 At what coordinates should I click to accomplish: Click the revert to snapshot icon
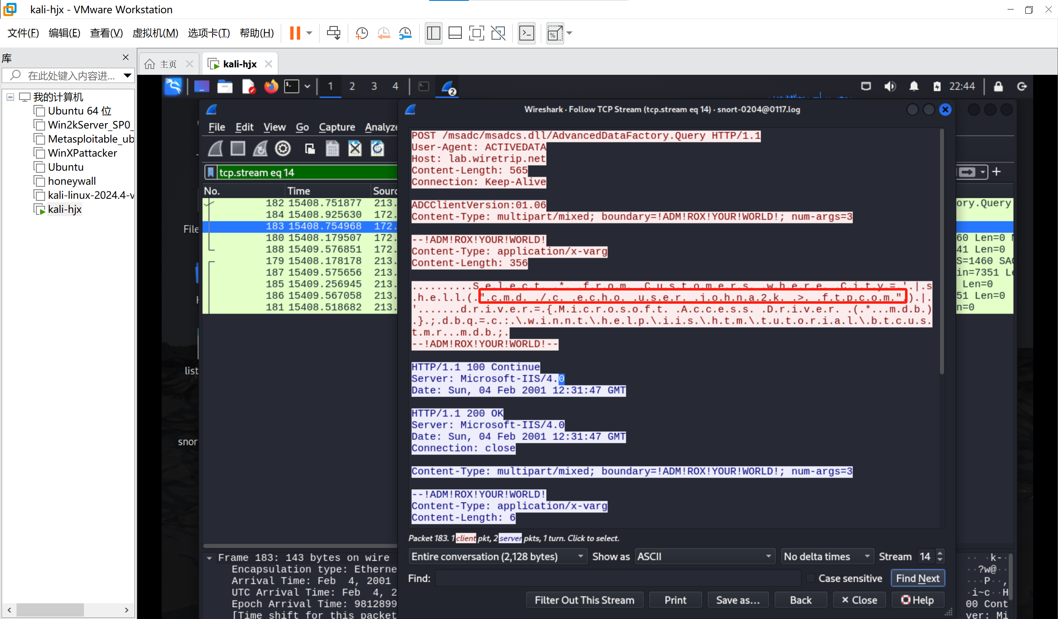(x=383, y=33)
